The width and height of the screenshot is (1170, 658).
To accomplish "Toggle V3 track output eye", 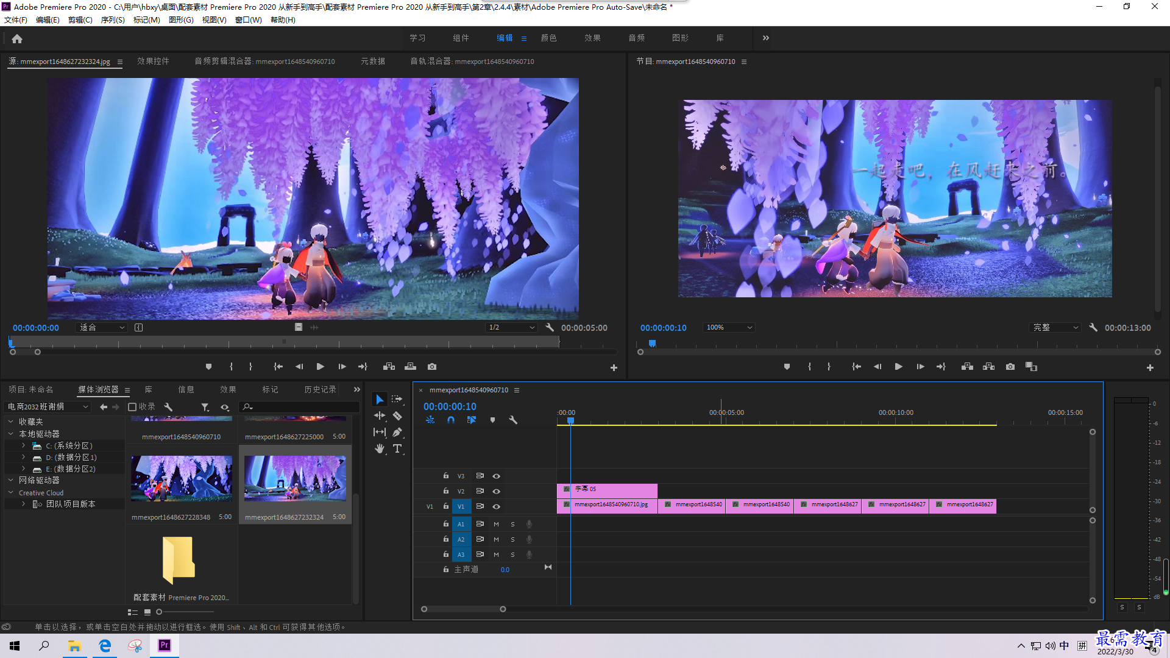I will (497, 476).
